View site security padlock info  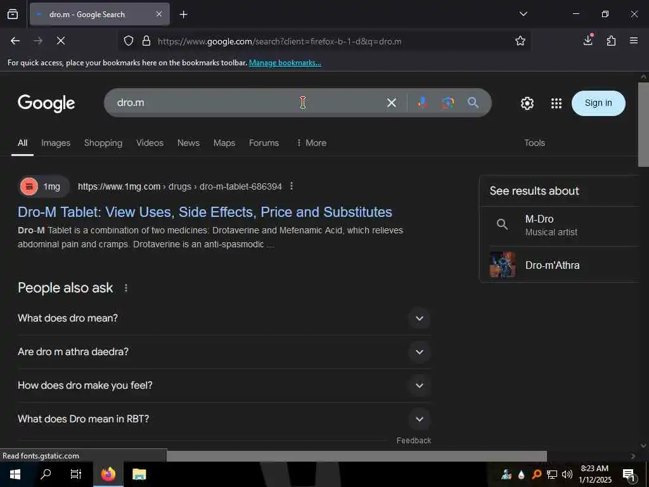tap(146, 41)
